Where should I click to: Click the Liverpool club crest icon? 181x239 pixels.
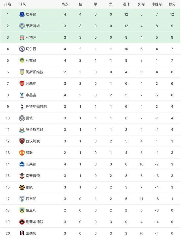22,37
